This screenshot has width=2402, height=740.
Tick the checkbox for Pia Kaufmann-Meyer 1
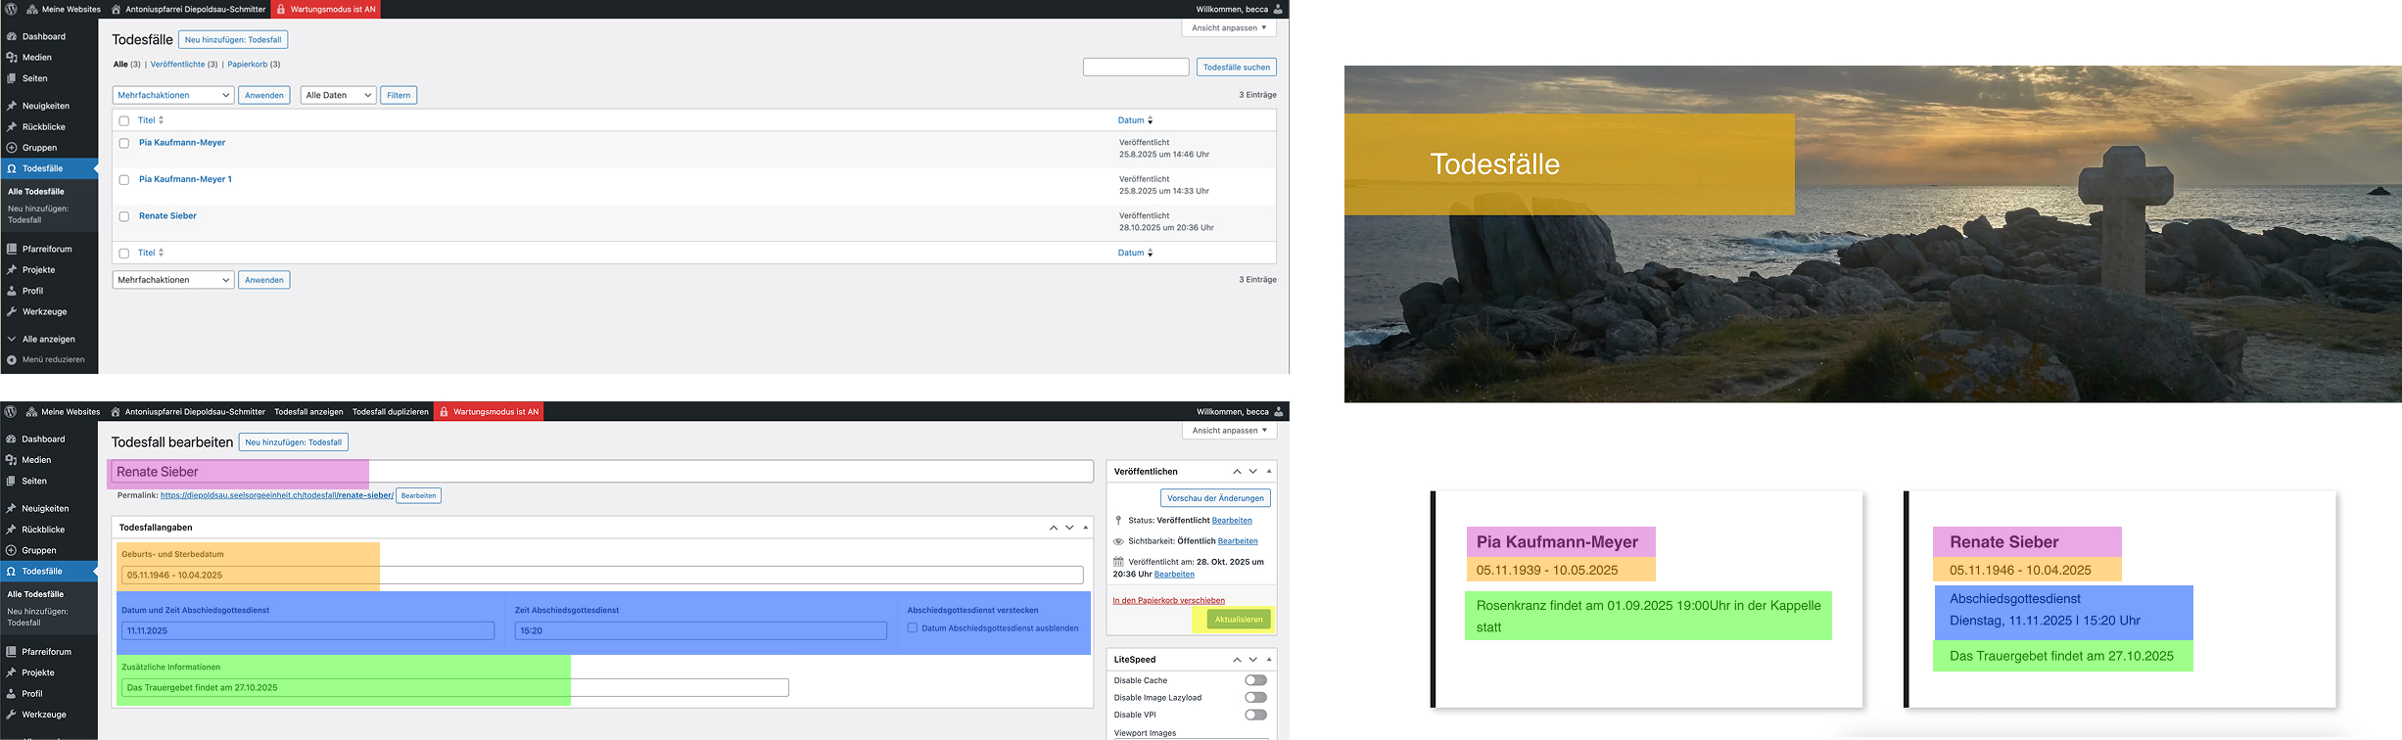coord(124,180)
